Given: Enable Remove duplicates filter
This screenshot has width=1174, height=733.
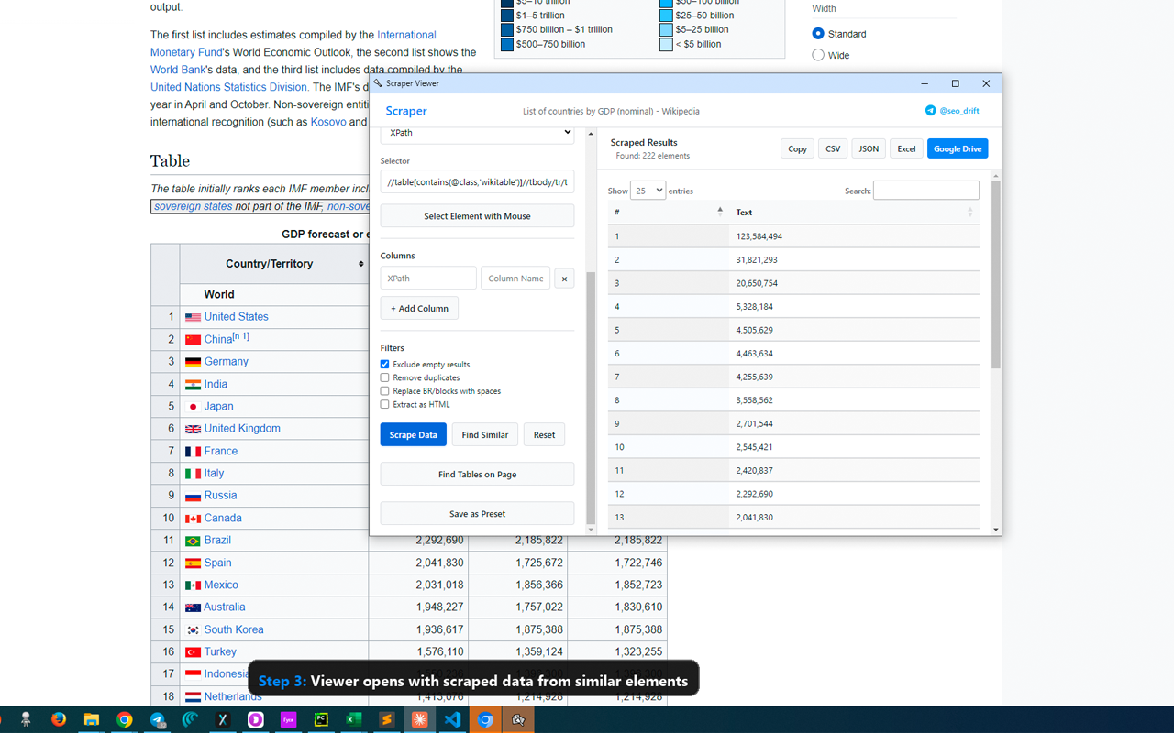Looking at the screenshot, I should pos(385,377).
